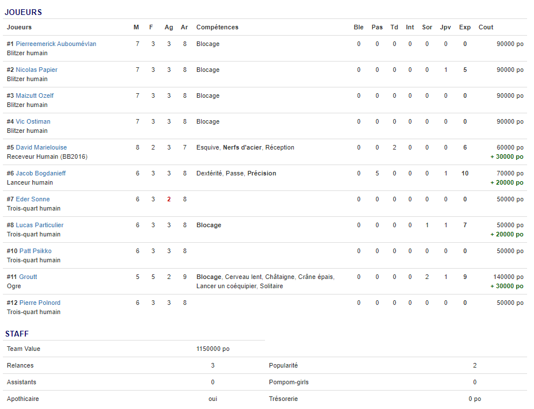Select player Vic Ostiman link
Viewport: 534px width, 409px height.
[x=33, y=121]
